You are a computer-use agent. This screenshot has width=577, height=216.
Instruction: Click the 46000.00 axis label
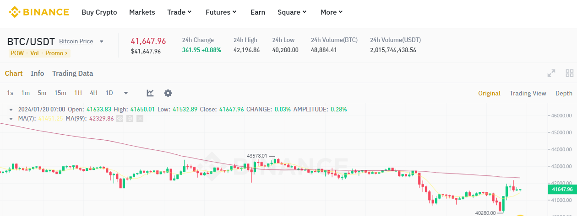[562, 116]
